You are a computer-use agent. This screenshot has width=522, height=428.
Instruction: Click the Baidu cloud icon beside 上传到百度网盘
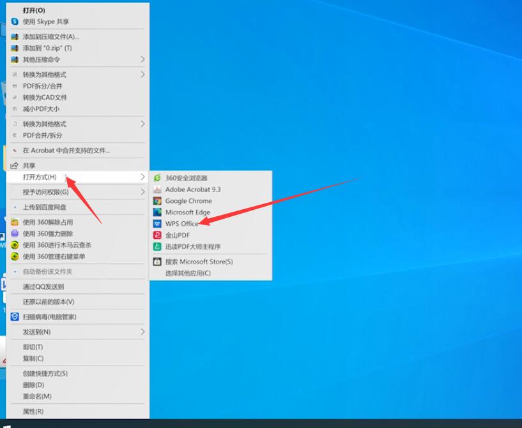(15, 207)
